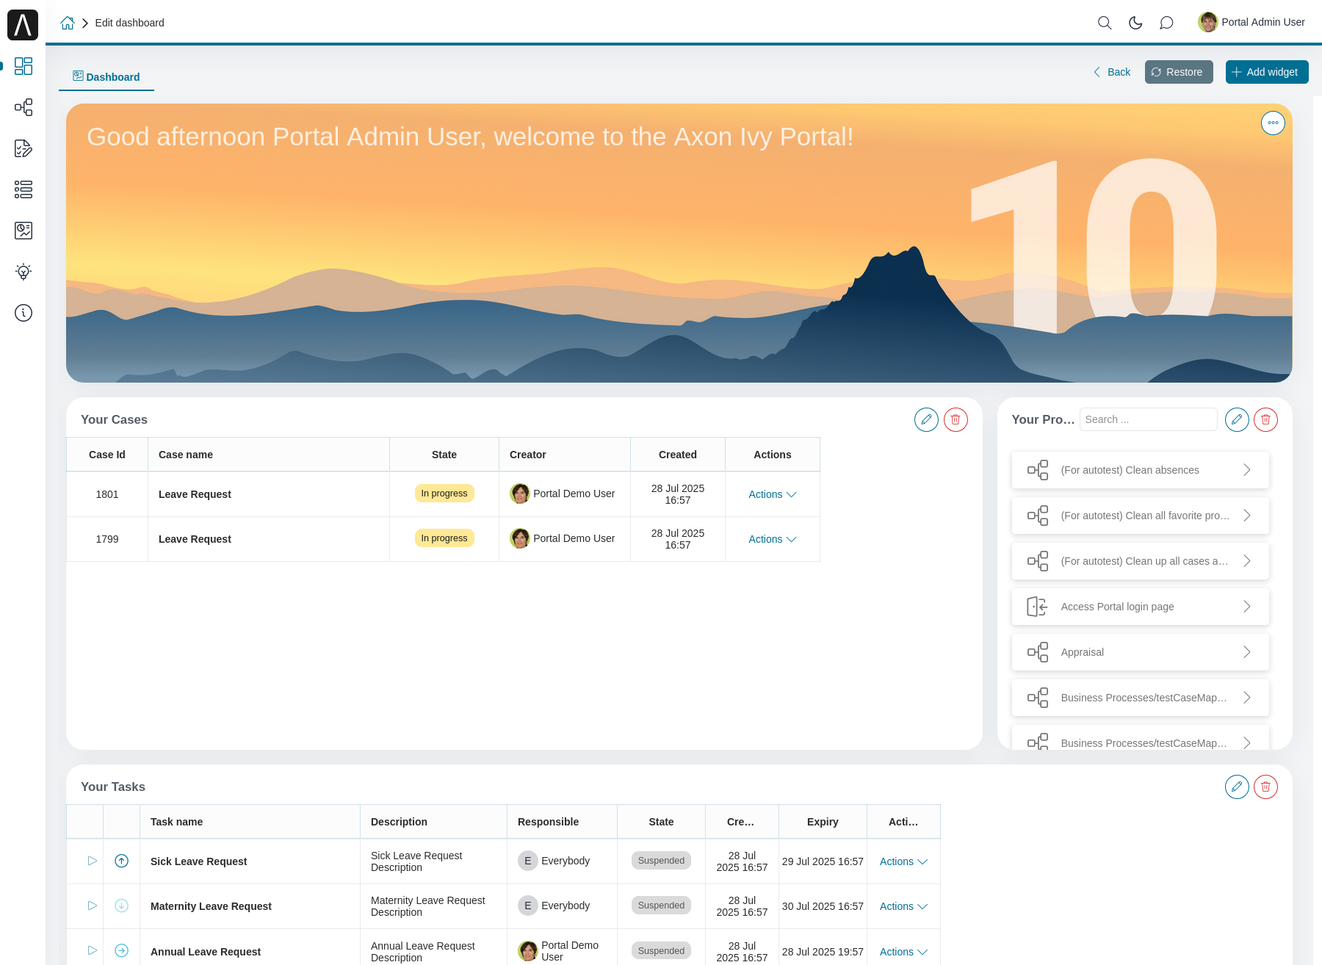Viewport: 1322px width, 965px height.
Task: Click the home icon in breadcrumb
Action: click(68, 23)
